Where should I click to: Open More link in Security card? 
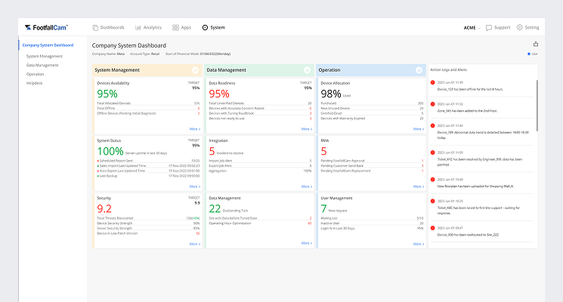[195, 243]
